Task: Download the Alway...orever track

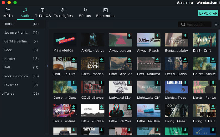Action: [x=129, y=36]
